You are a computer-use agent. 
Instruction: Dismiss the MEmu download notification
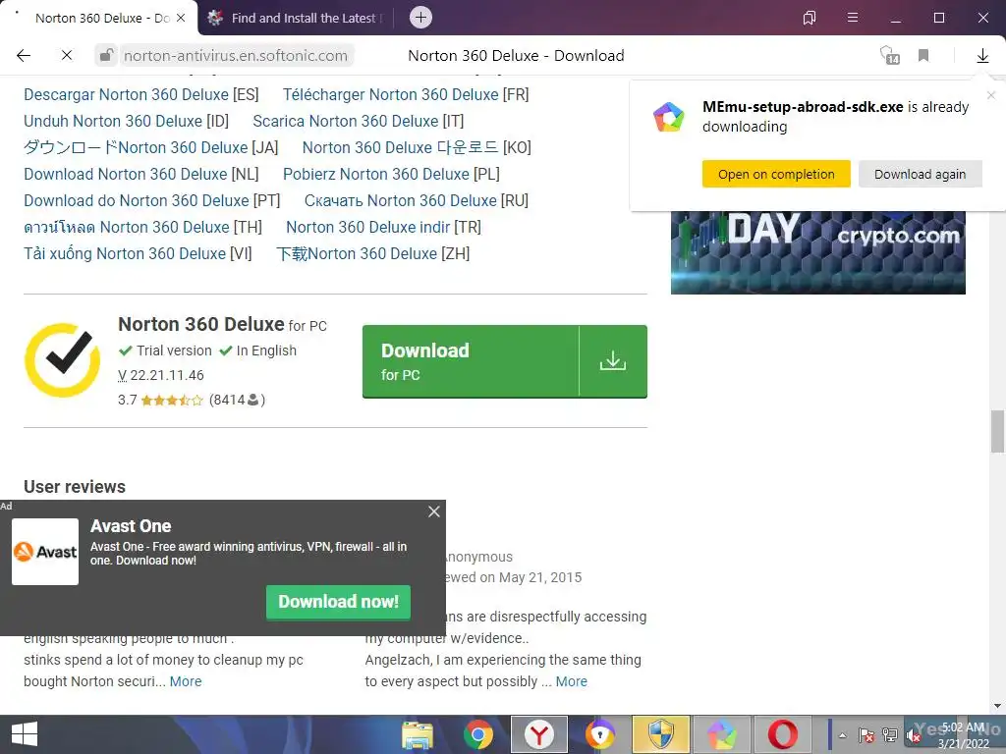(990, 95)
